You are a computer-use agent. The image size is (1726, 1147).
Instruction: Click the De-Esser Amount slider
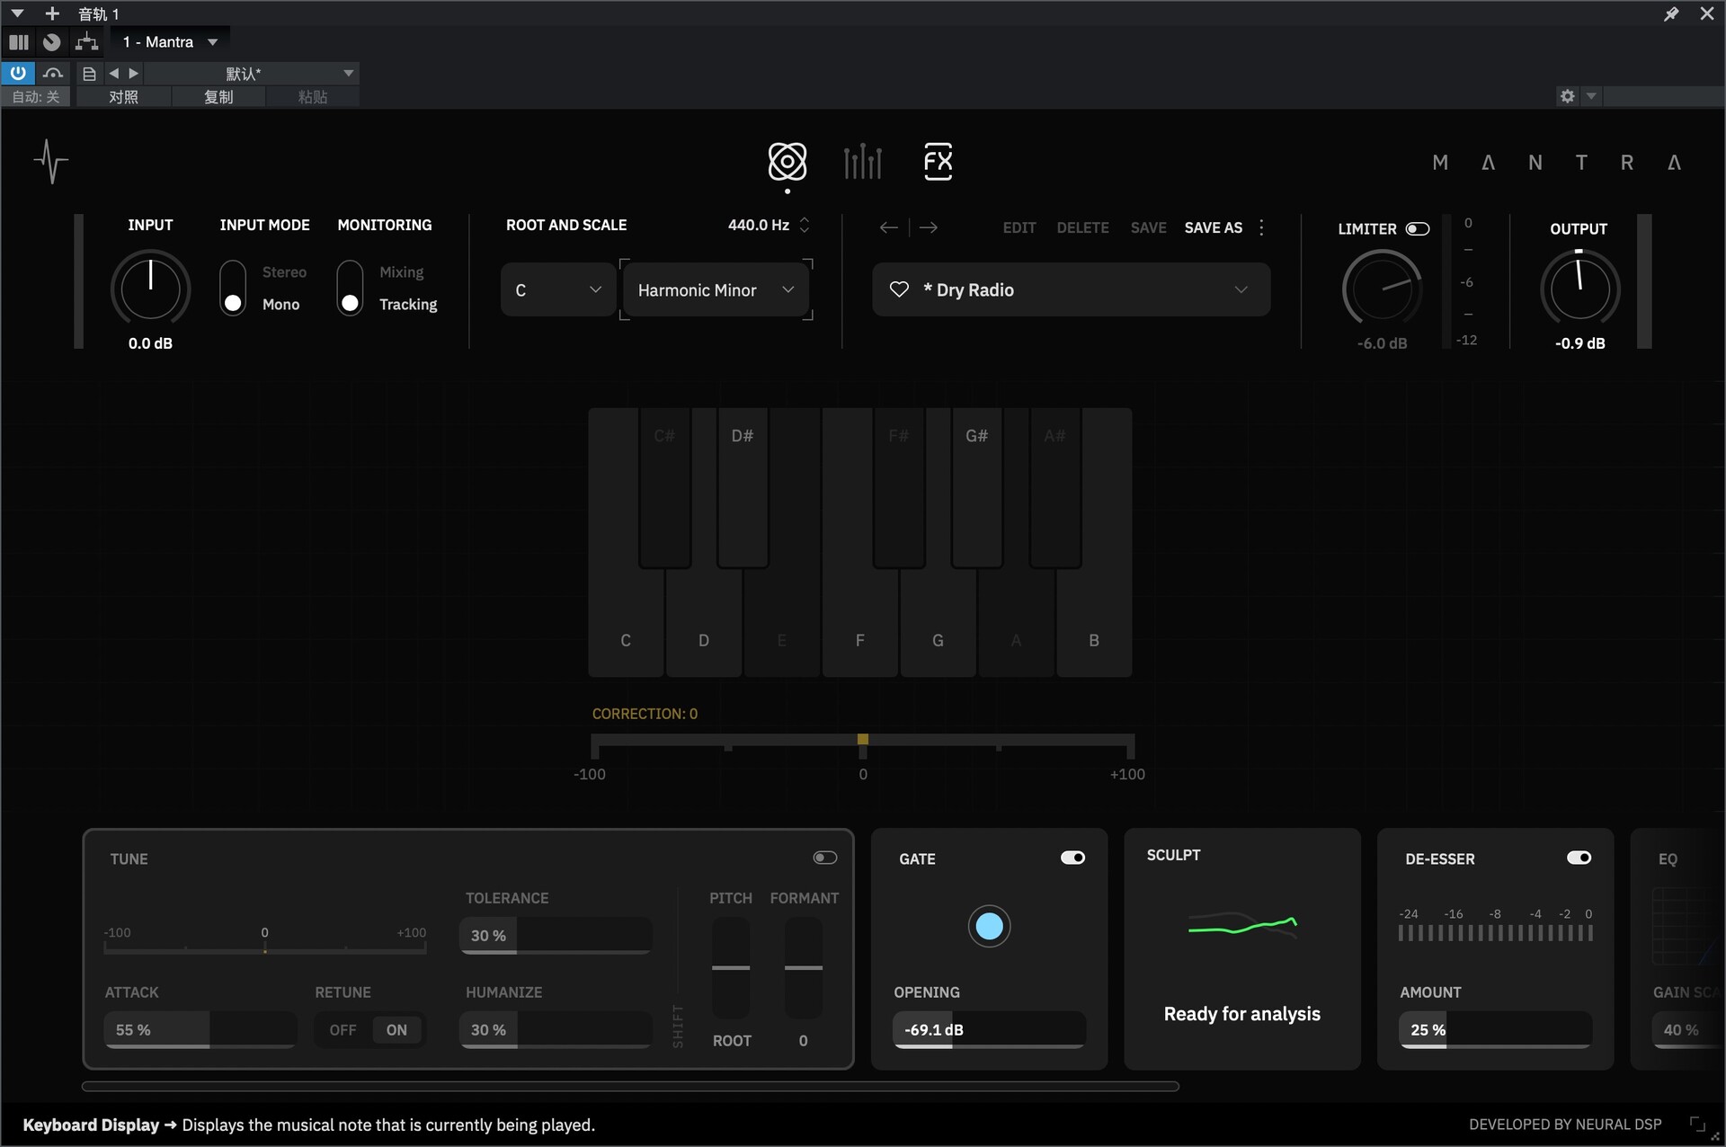(1494, 1030)
